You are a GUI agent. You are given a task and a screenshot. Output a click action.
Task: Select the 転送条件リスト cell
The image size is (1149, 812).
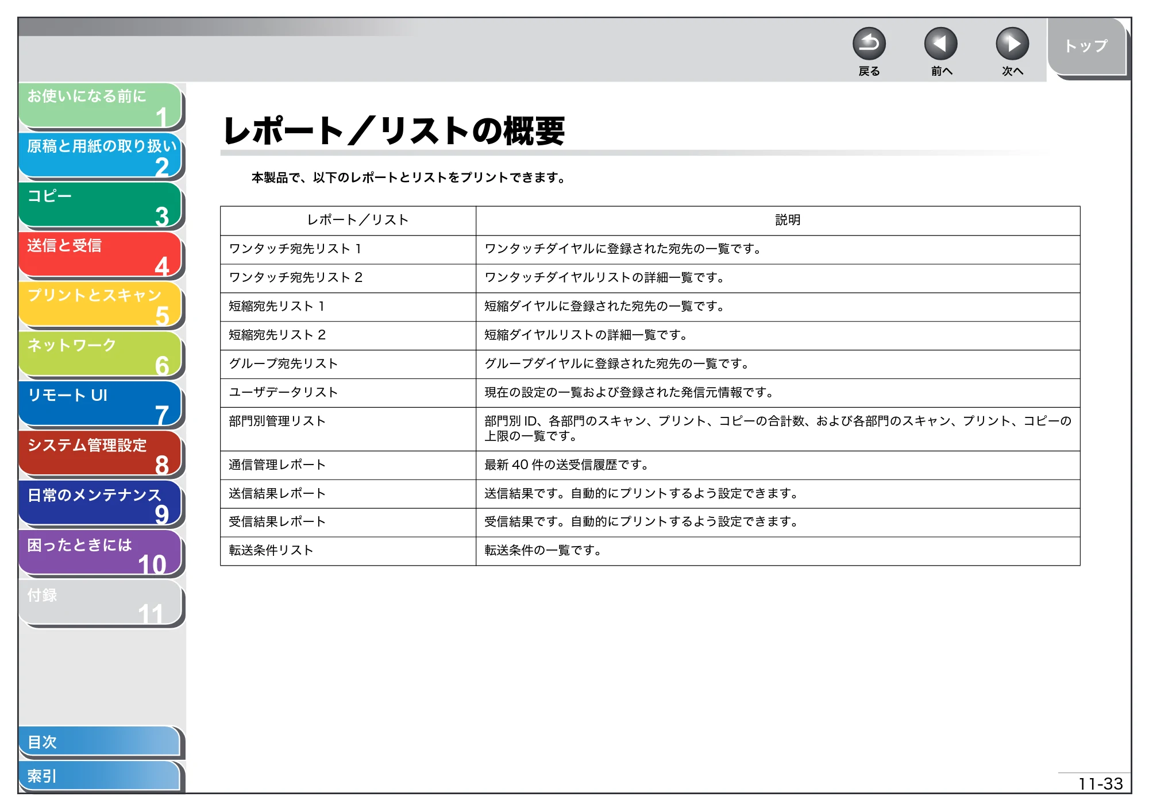[x=348, y=551]
